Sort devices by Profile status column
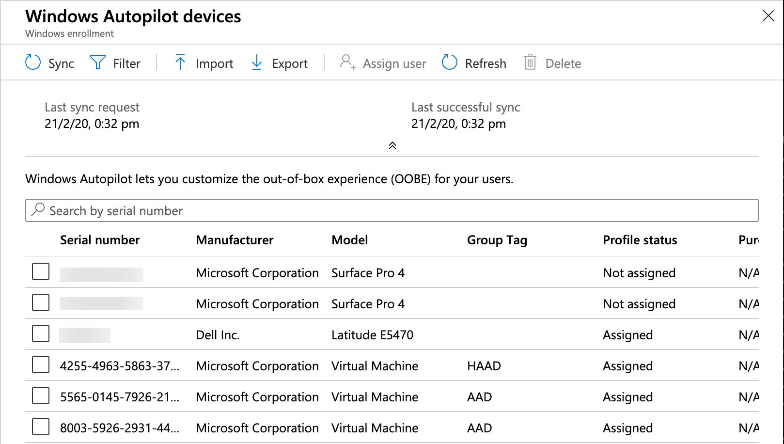784x444 pixels. (640, 239)
